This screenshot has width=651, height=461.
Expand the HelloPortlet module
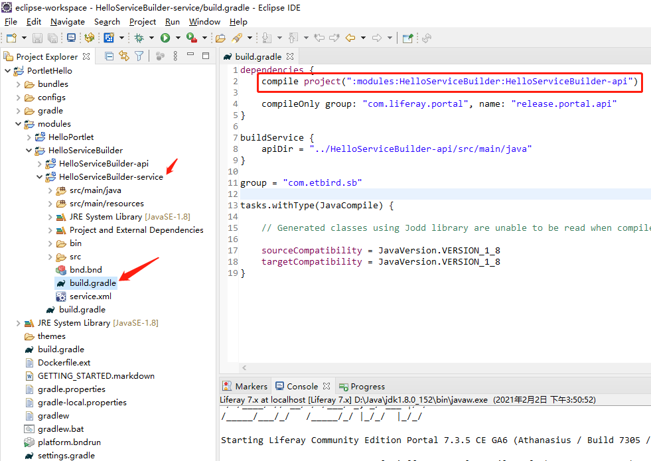pyautogui.click(x=29, y=137)
